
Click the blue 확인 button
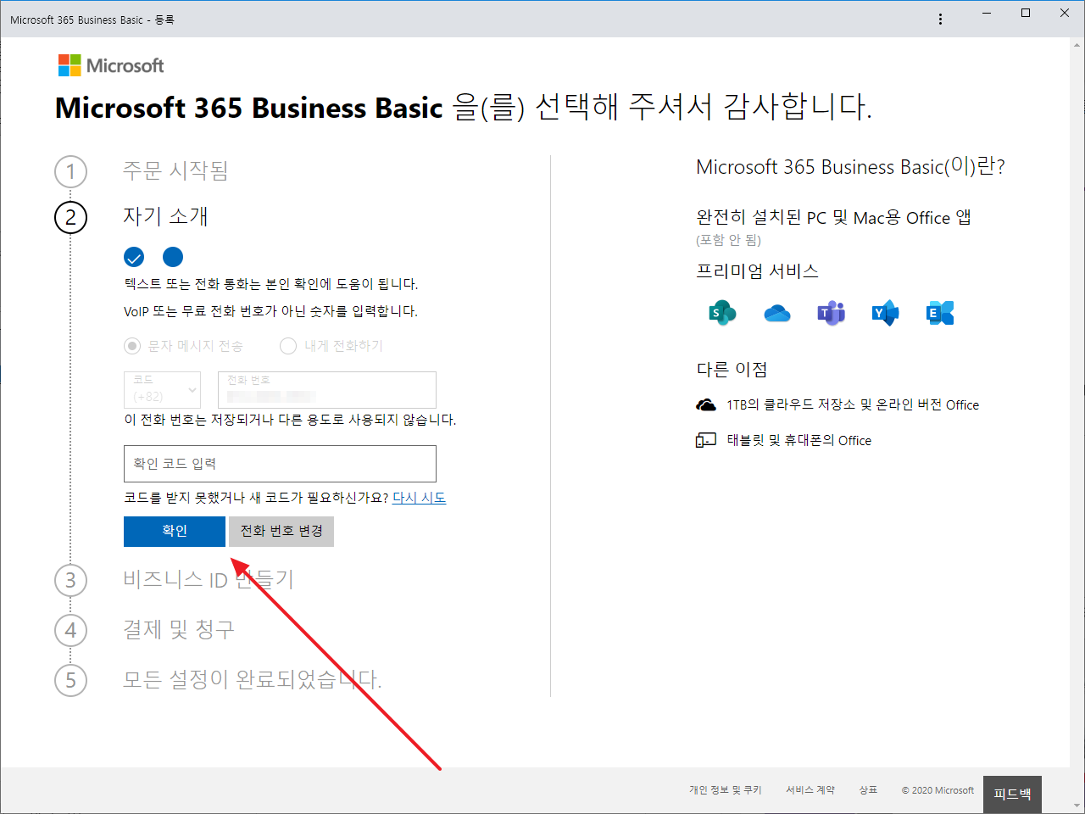pyautogui.click(x=175, y=531)
